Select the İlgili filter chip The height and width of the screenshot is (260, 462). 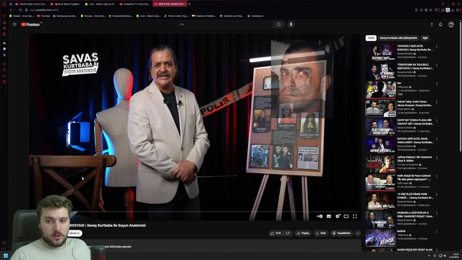coord(425,38)
